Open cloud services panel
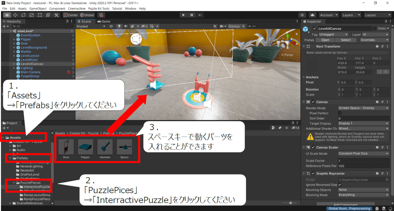The width and height of the screenshot is (394, 211). click(x=312, y=15)
